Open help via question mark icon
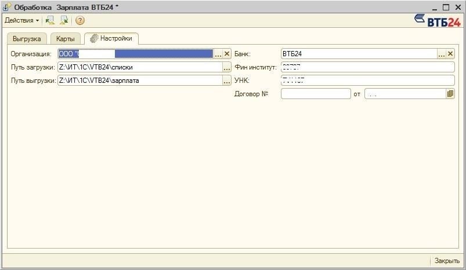 (80, 20)
